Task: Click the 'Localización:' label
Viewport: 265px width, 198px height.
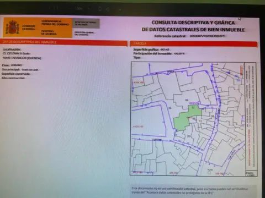Action: pyautogui.click(x=12, y=50)
